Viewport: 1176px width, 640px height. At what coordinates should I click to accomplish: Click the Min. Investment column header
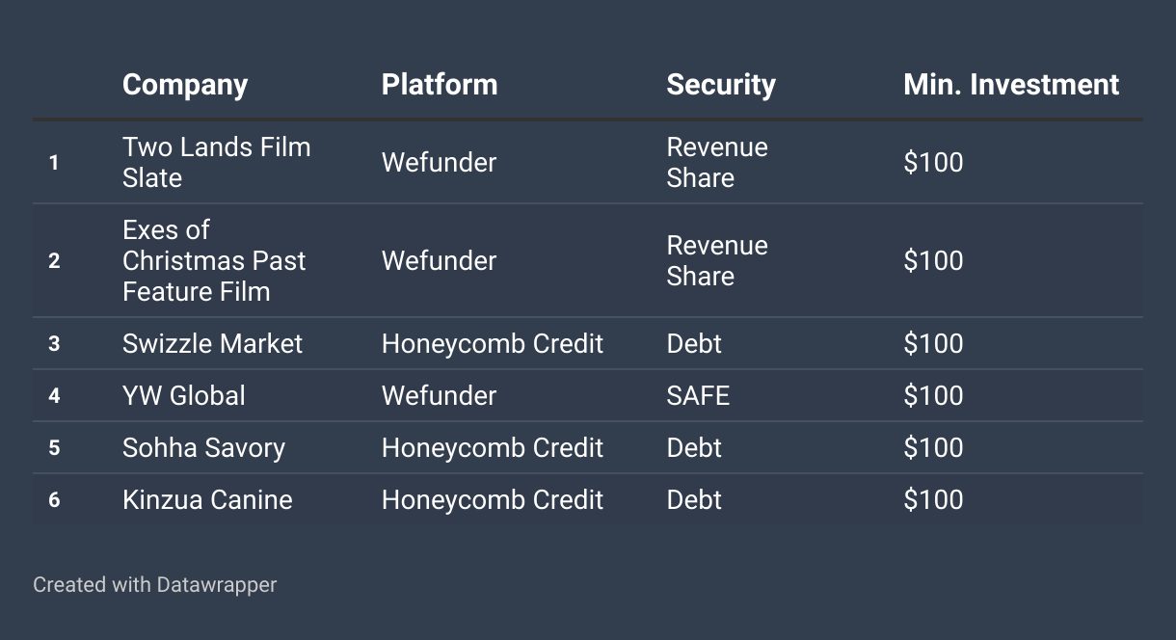(1011, 85)
